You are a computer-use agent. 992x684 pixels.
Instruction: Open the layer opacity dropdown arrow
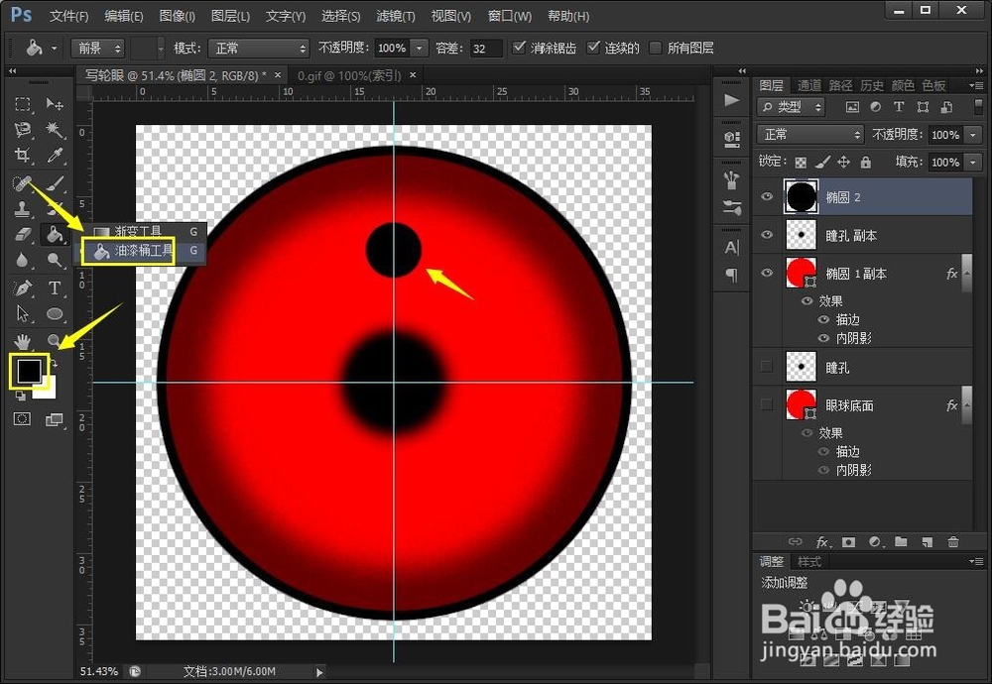(x=973, y=135)
